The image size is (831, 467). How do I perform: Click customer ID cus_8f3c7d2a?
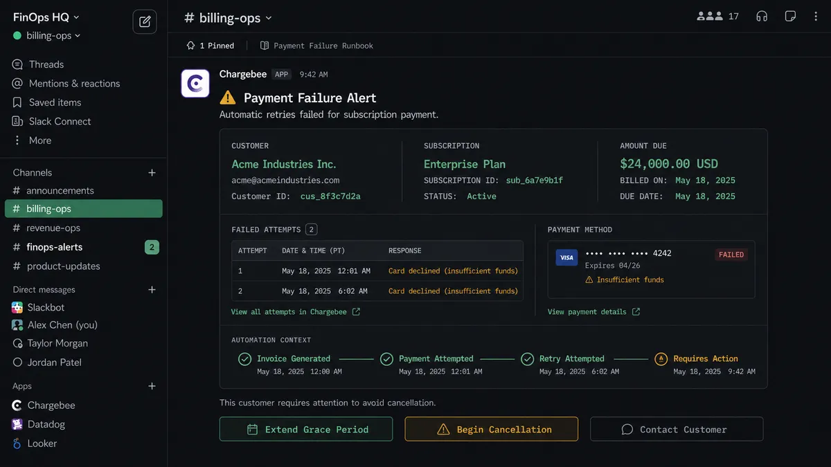coord(330,196)
